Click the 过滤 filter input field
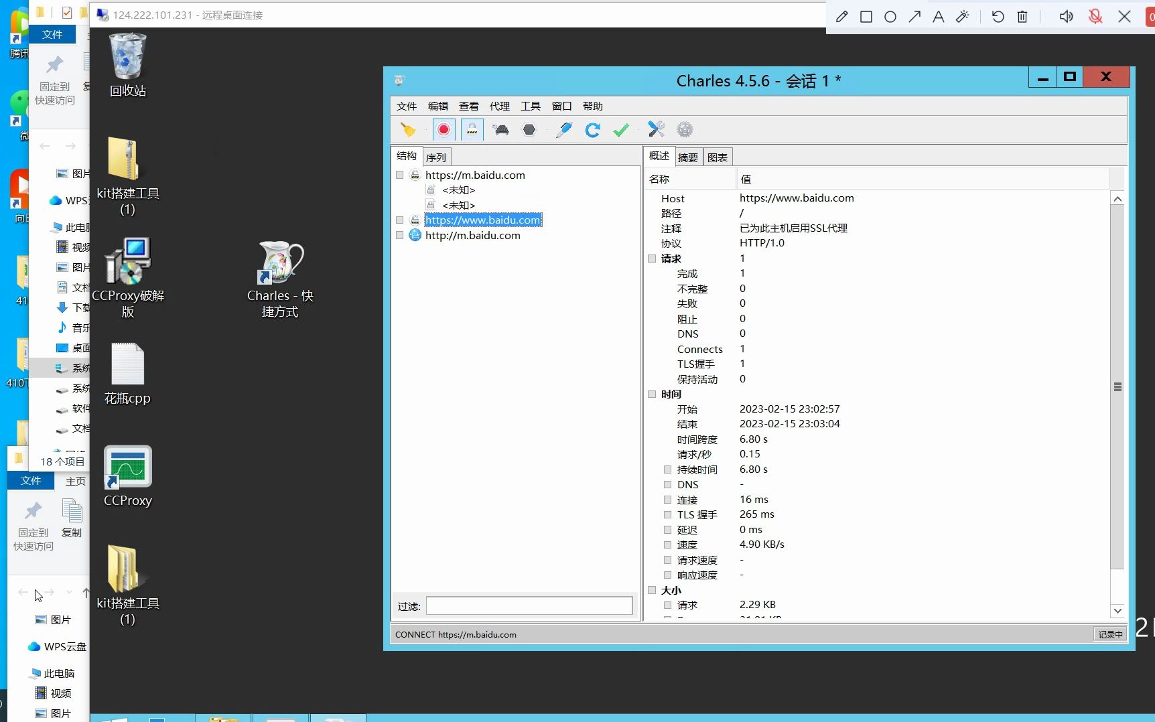Viewport: 1155px width, 722px height. [529, 606]
